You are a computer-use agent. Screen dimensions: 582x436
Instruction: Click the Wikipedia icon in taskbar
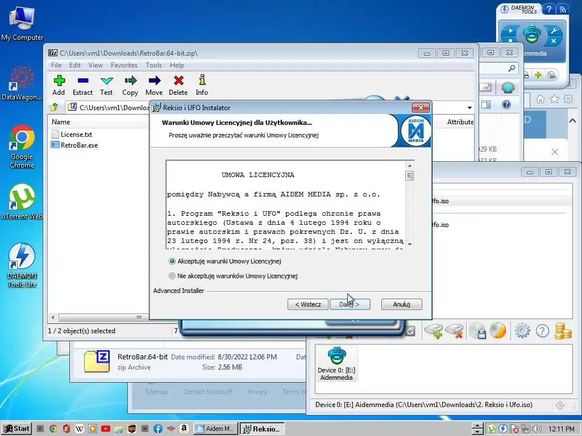click(80, 429)
